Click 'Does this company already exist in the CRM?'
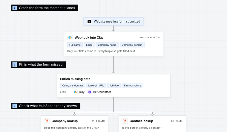This screenshot has width=227, height=132. click(x=71, y=128)
